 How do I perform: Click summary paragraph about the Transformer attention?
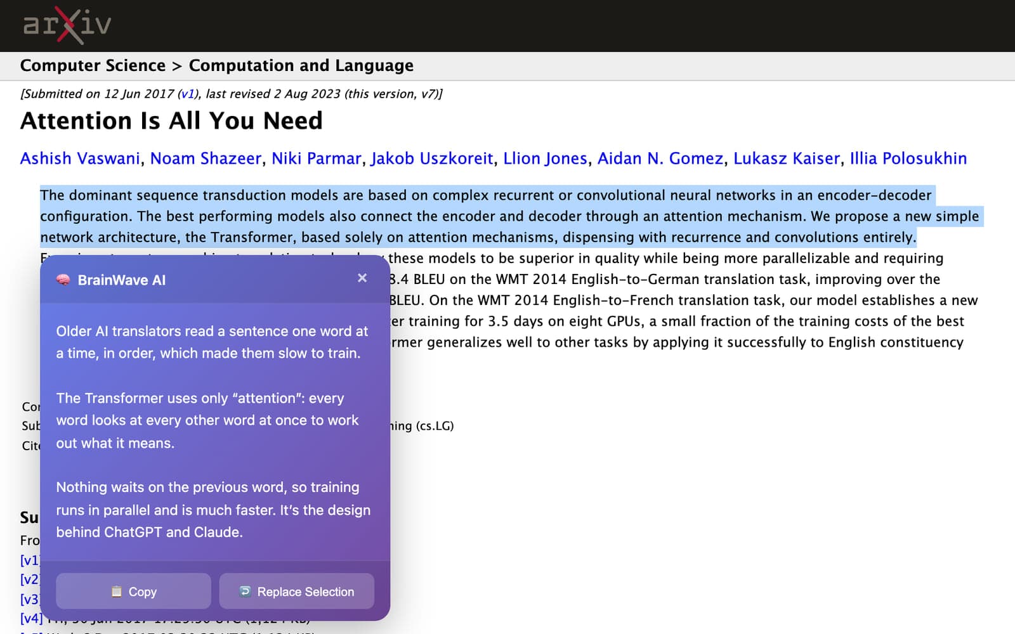coord(207,420)
